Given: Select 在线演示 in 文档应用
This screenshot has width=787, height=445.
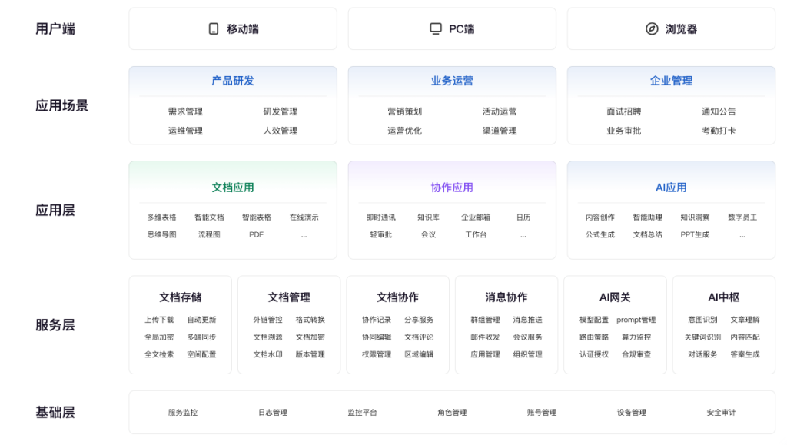Looking at the screenshot, I should [x=304, y=218].
